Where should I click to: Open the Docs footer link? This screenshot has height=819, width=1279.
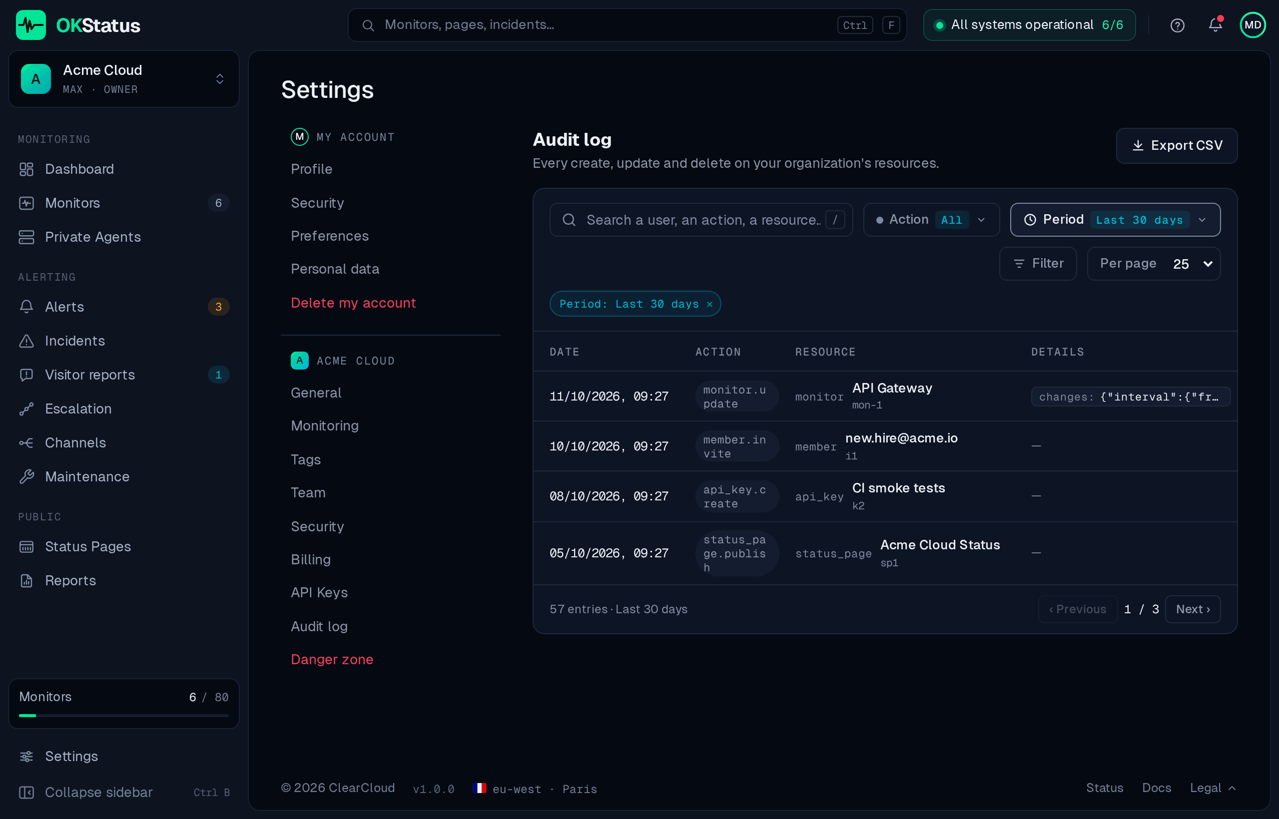(1156, 788)
